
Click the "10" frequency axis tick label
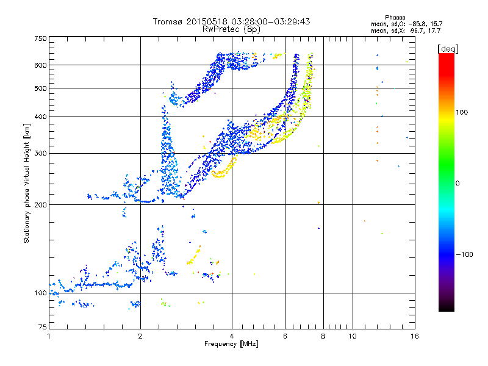tap(353, 336)
